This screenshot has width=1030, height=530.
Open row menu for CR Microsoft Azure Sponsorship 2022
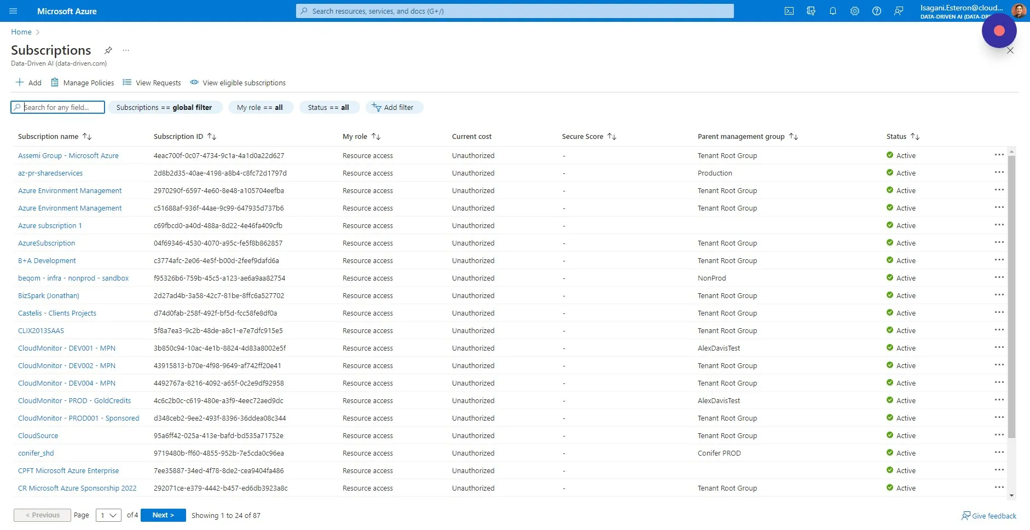click(999, 487)
